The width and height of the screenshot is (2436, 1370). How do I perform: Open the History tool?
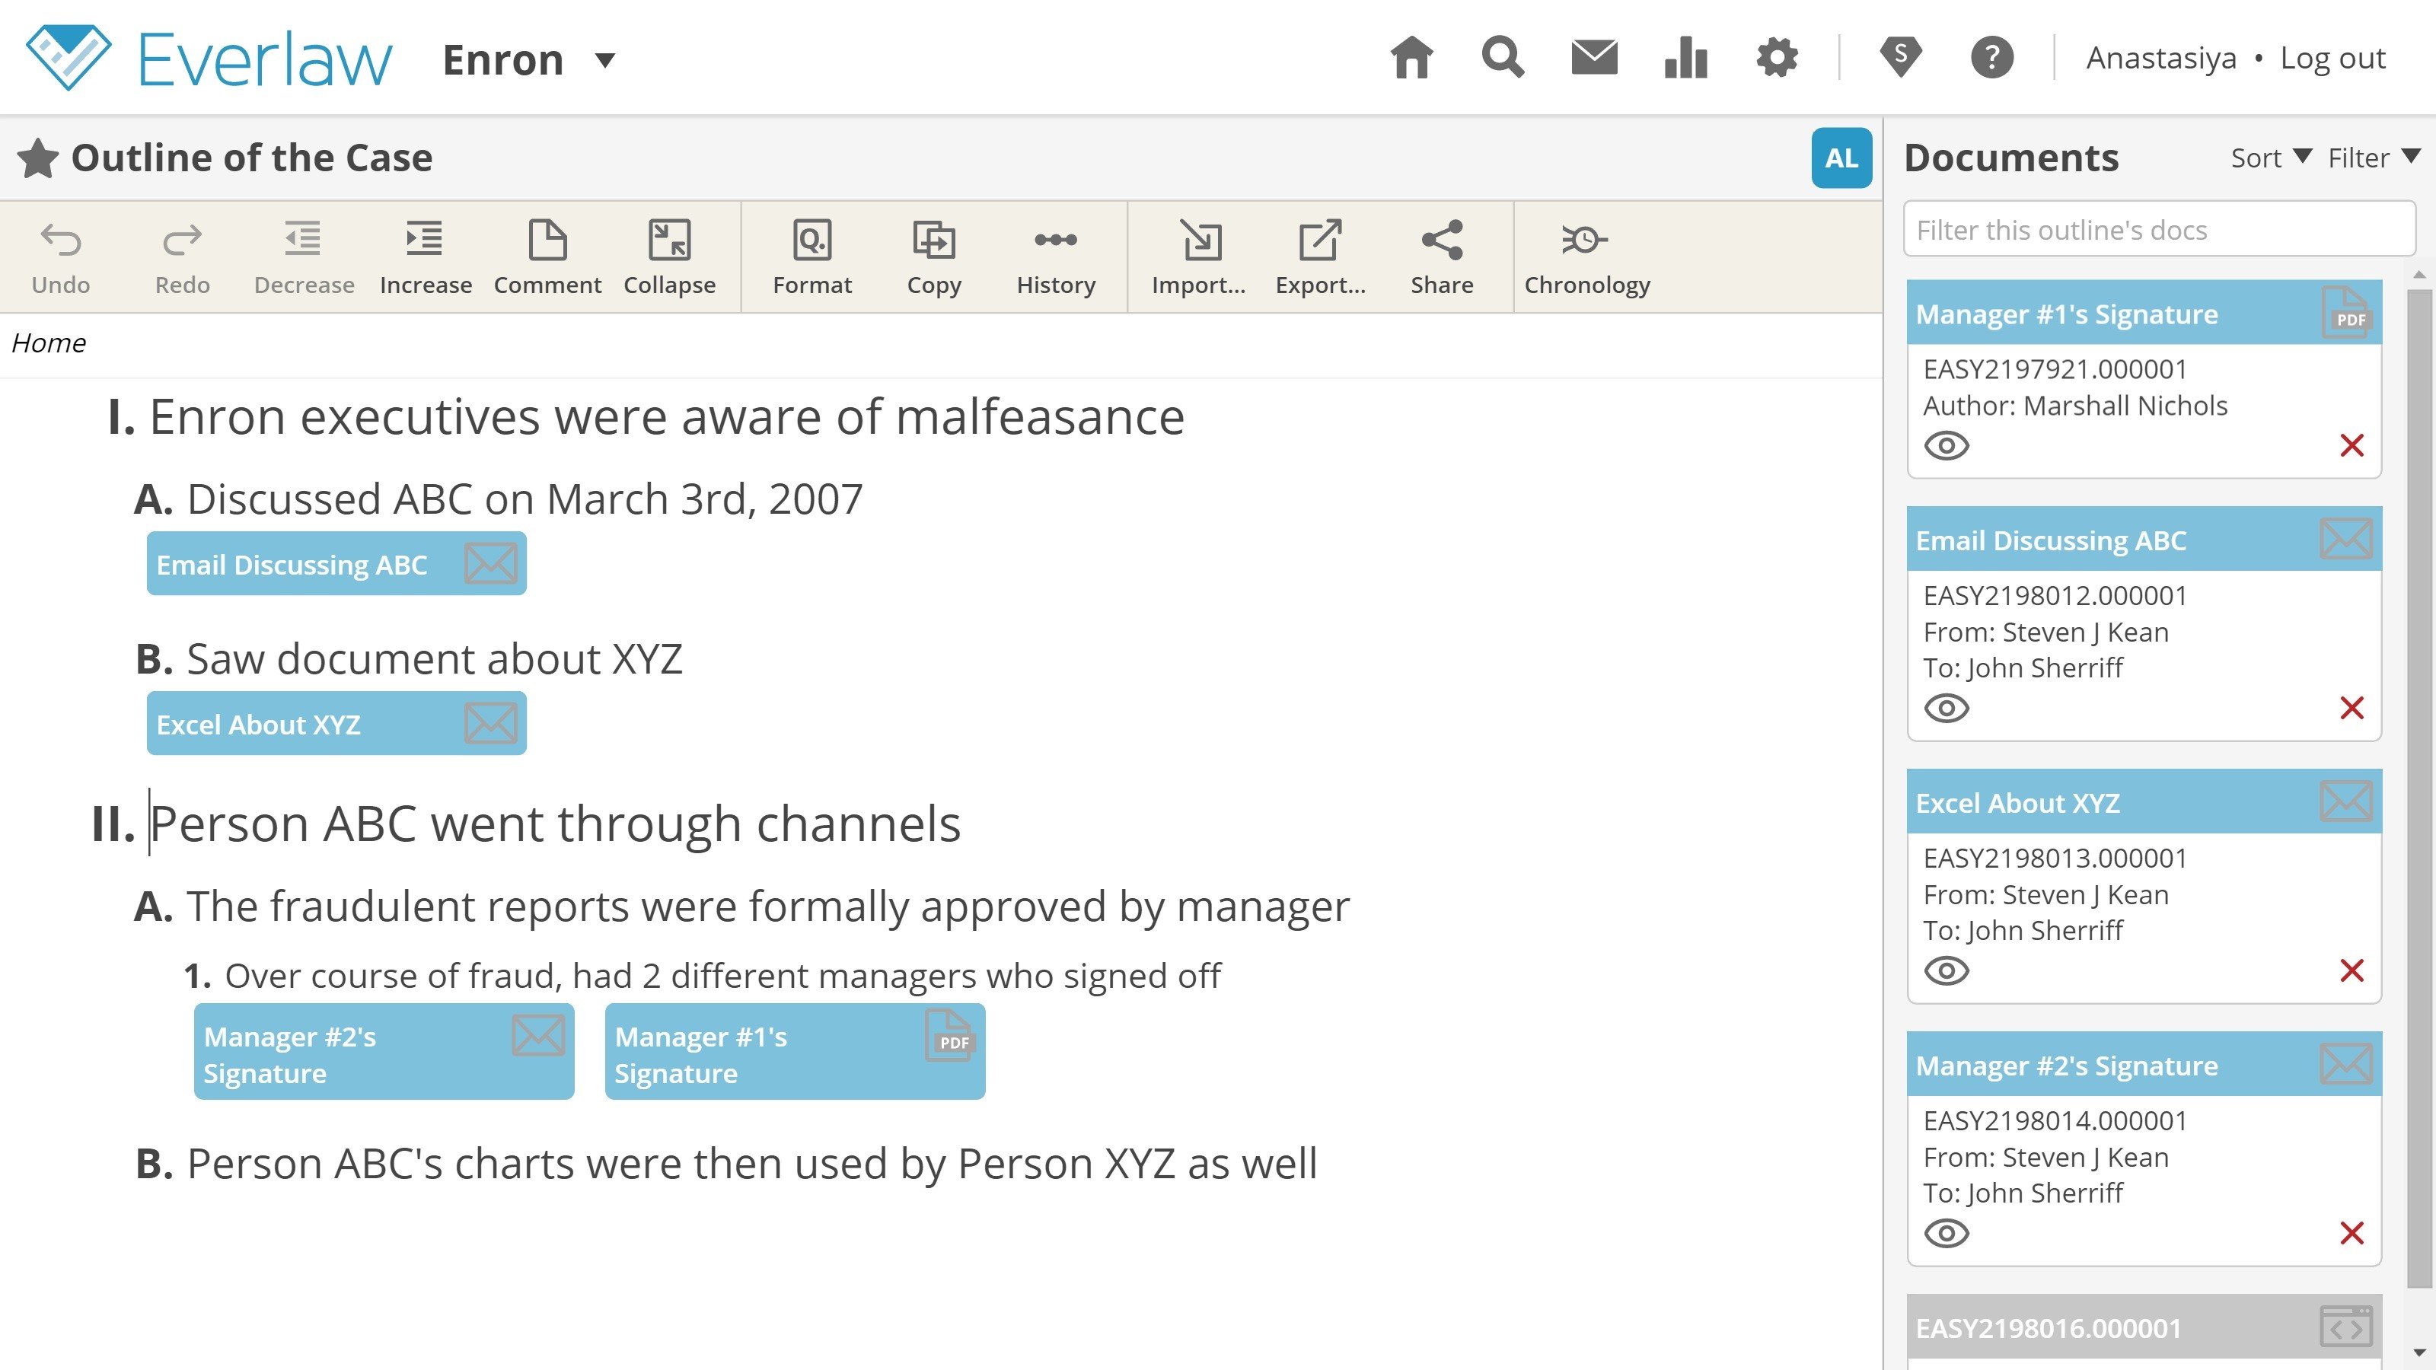point(1055,257)
